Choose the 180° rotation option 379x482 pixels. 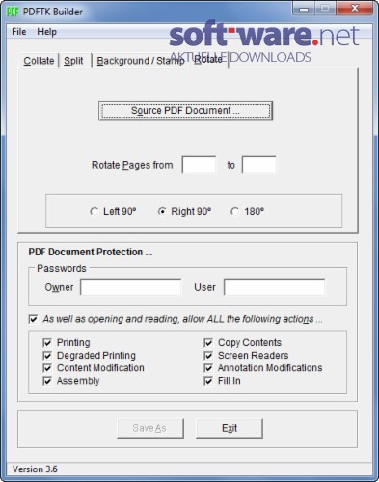pyautogui.click(x=248, y=211)
